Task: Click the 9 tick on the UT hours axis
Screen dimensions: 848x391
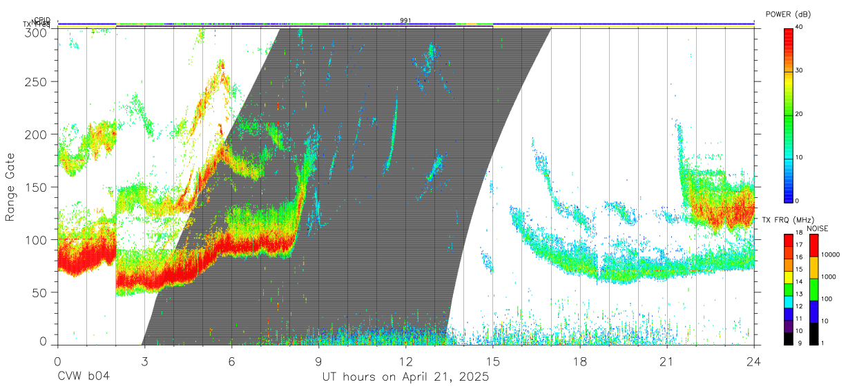Action: pos(318,360)
